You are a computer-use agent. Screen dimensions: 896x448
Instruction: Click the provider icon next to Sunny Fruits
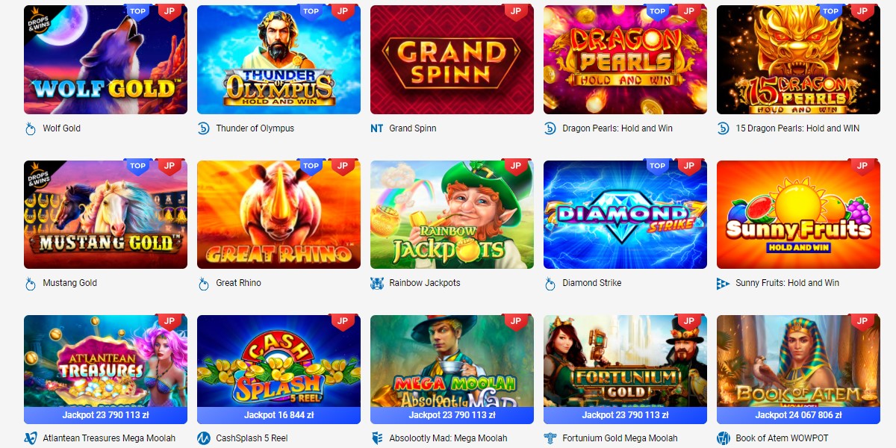click(724, 283)
